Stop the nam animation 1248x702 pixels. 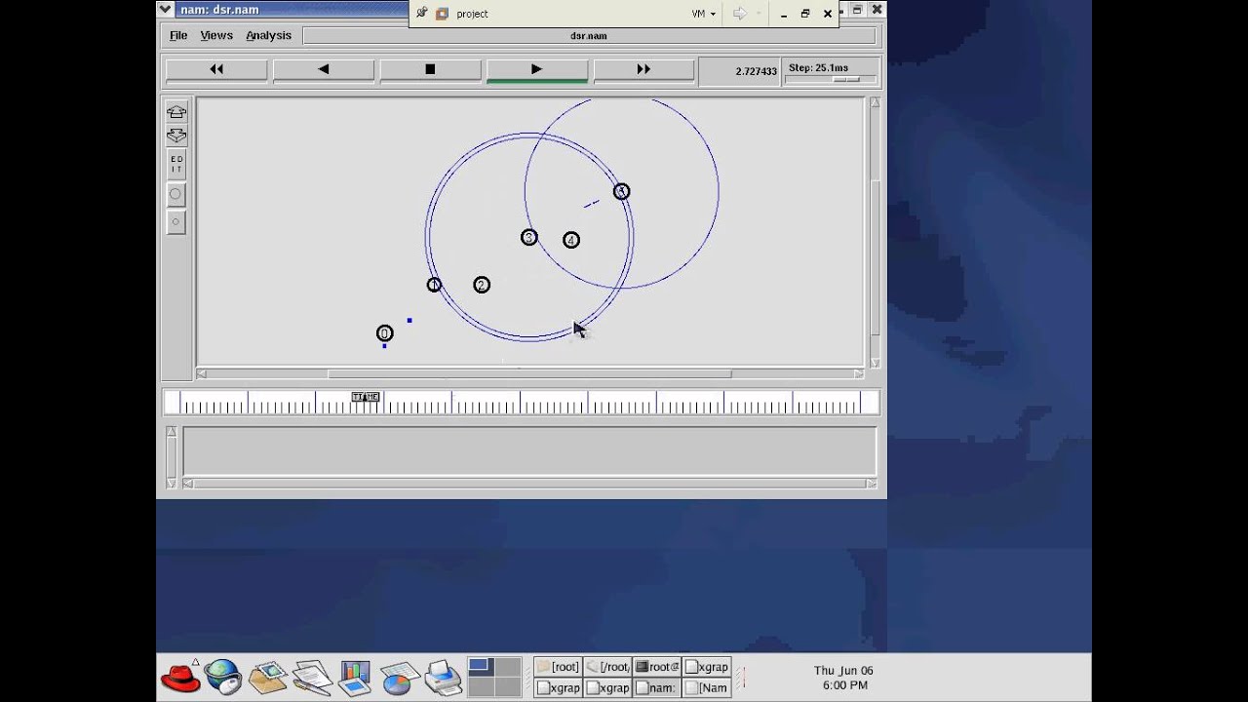pyautogui.click(x=430, y=69)
